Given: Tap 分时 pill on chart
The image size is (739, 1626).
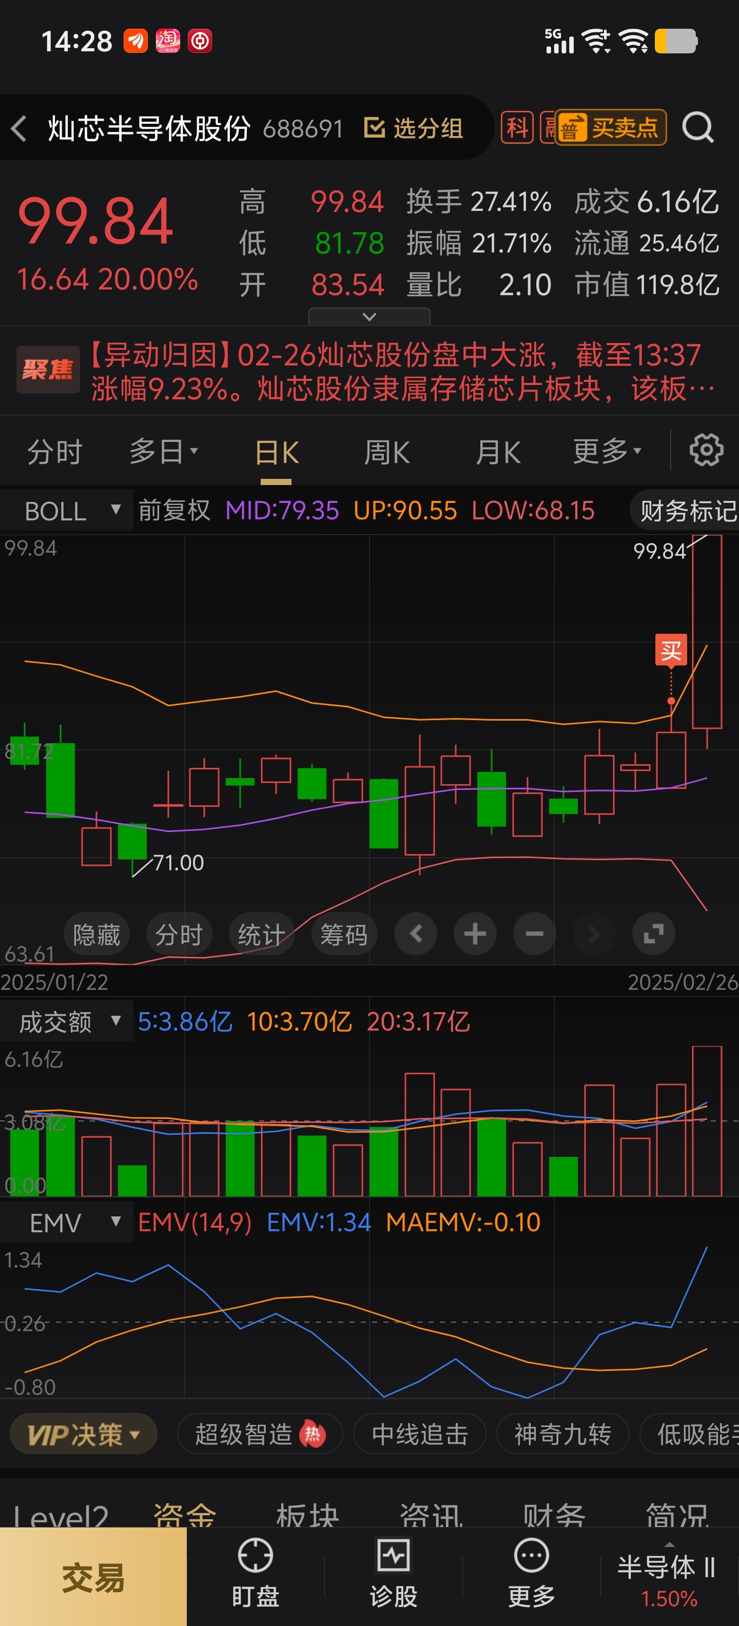Looking at the screenshot, I should point(179,934).
